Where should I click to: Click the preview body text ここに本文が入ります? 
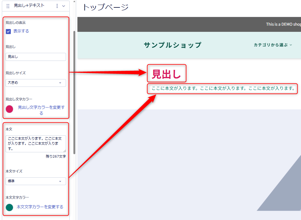pyautogui.click(x=223, y=88)
